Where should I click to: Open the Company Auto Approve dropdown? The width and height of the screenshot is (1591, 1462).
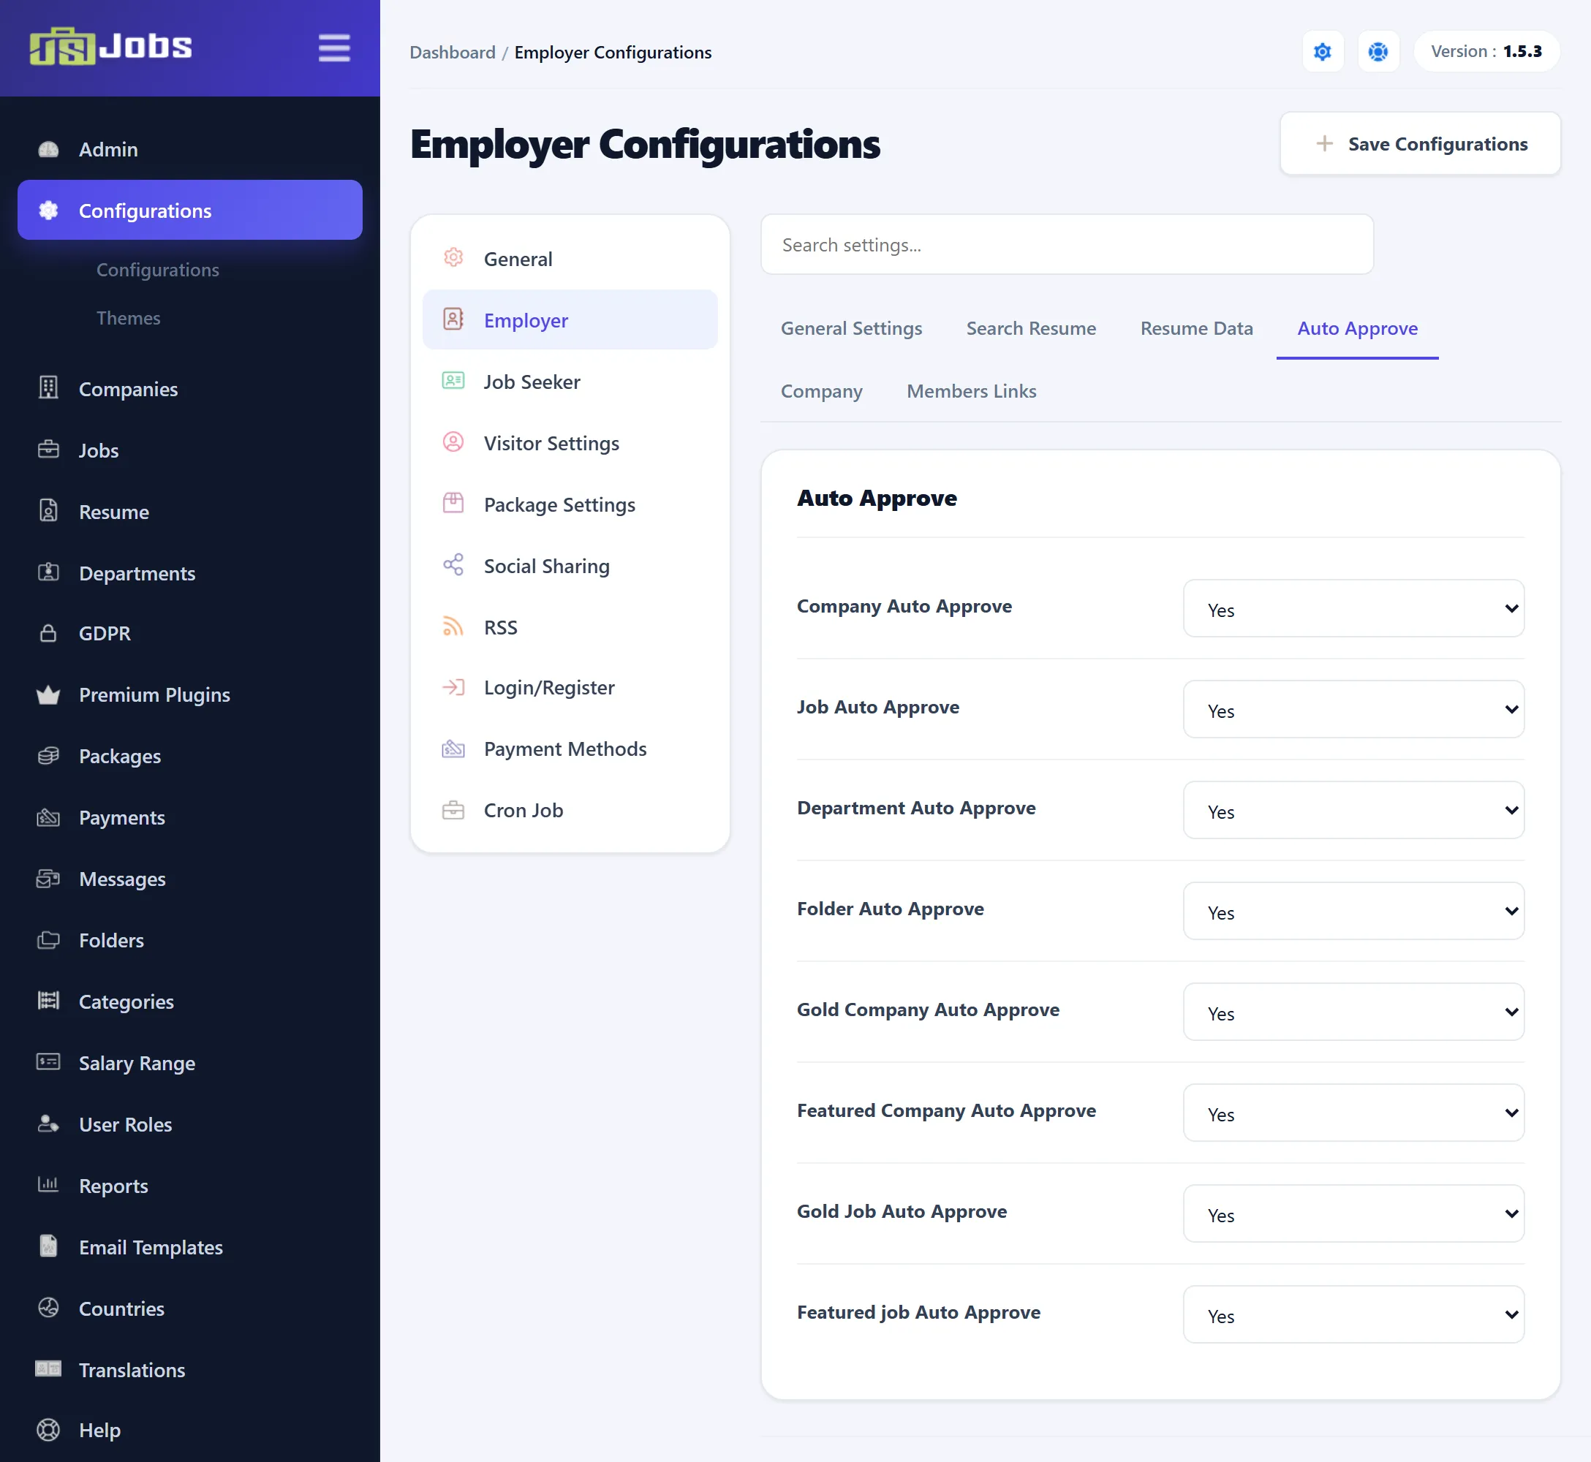(1353, 608)
